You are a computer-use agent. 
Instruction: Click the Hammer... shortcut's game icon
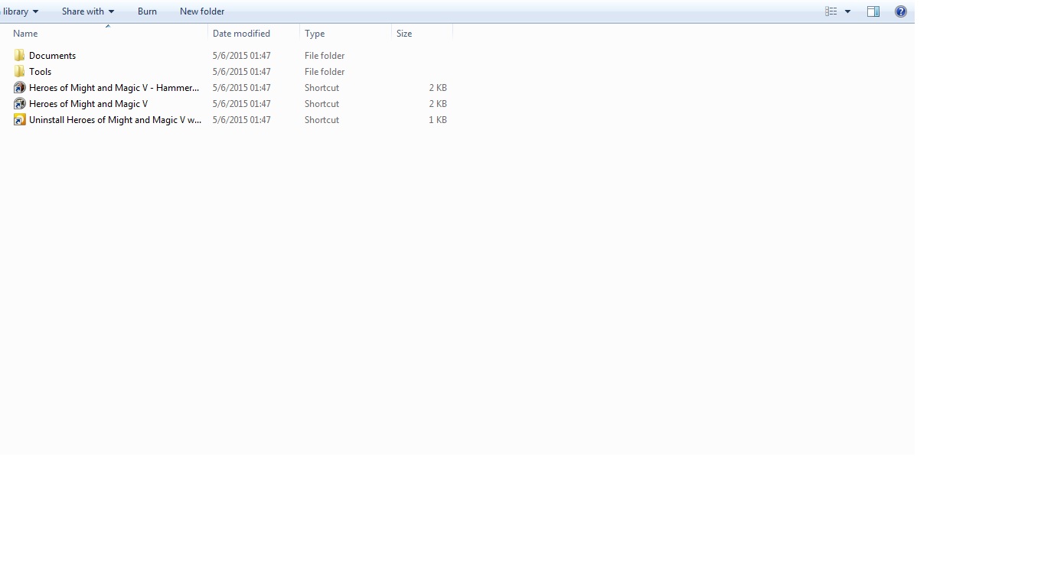click(x=20, y=88)
